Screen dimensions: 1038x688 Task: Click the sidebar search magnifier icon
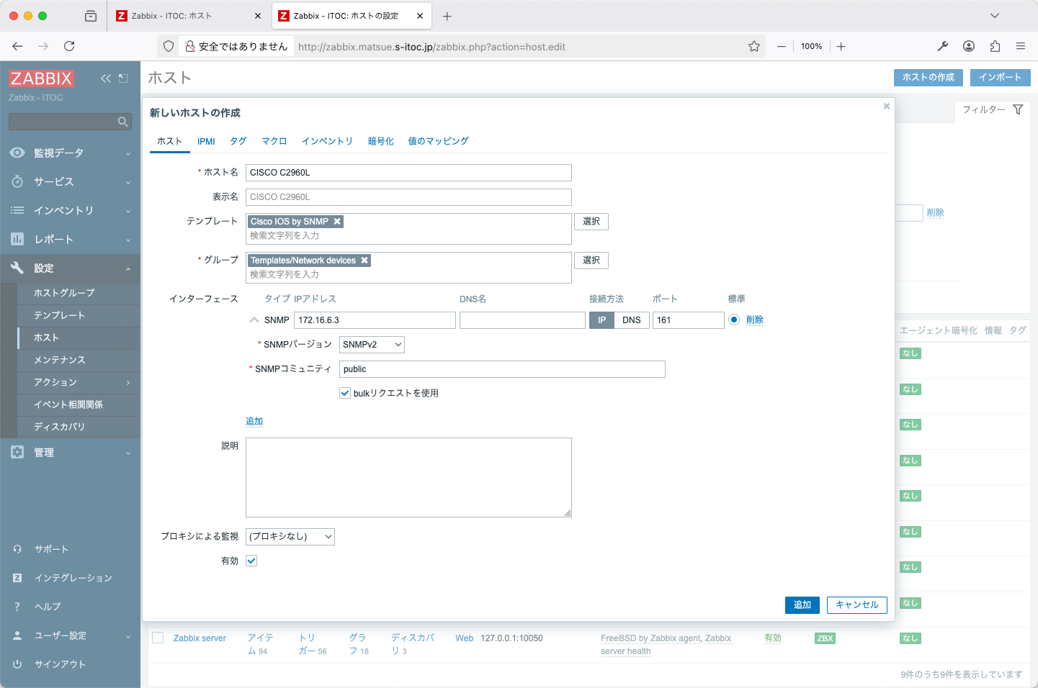pyautogui.click(x=123, y=122)
